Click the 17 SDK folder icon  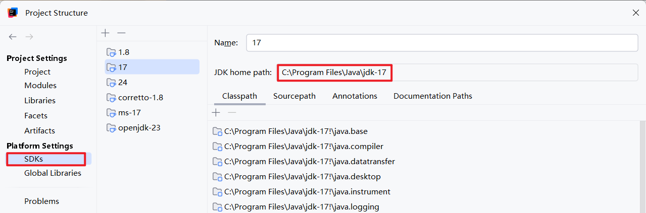click(111, 67)
